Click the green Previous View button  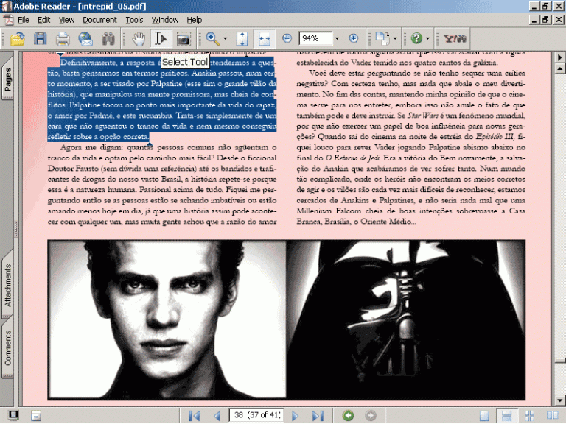point(348,415)
